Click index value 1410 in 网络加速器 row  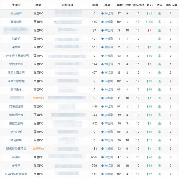[95, 107]
